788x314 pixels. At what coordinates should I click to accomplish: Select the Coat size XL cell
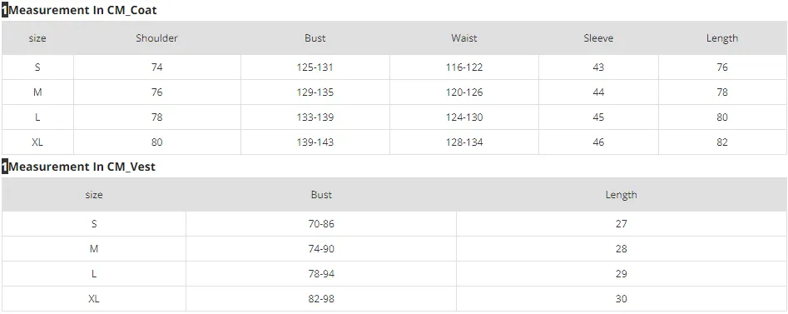37,142
